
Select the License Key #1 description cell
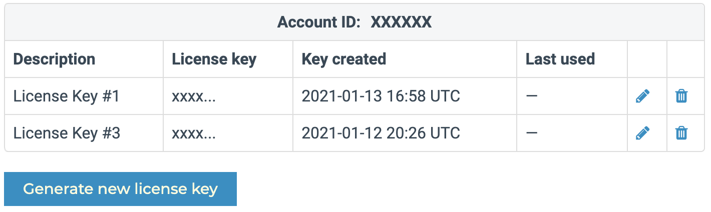pyautogui.click(x=67, y=96)
